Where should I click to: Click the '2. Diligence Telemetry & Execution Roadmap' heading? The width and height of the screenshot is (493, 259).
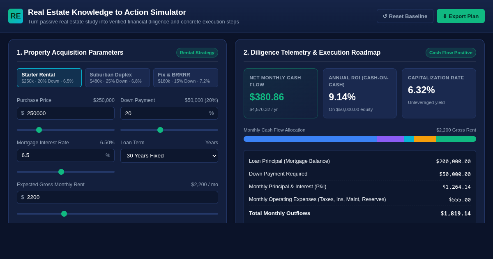[312, 53]
